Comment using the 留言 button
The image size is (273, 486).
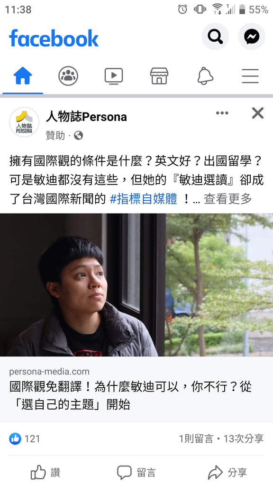tap(136, 472)
